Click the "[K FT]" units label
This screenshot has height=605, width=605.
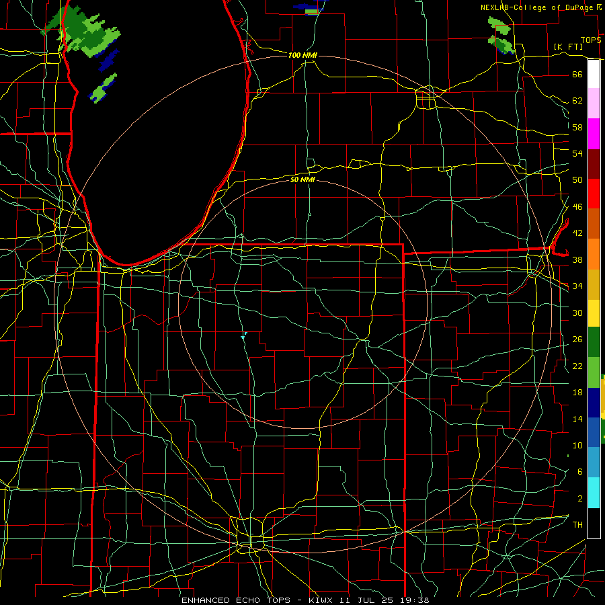(568, 46)
